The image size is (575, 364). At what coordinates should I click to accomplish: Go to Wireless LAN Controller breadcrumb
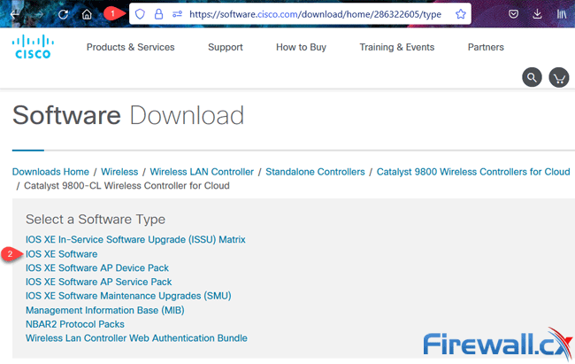pyautogui.click(x=202, y=172)
